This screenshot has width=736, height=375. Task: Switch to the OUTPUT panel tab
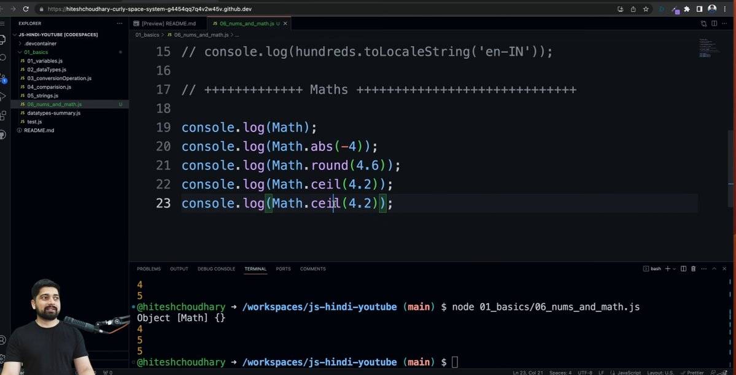pyautogui.click(x=179, y=269)
